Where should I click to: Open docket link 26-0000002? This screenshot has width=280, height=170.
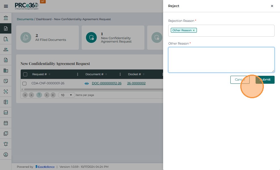click(x=136, y=83)
